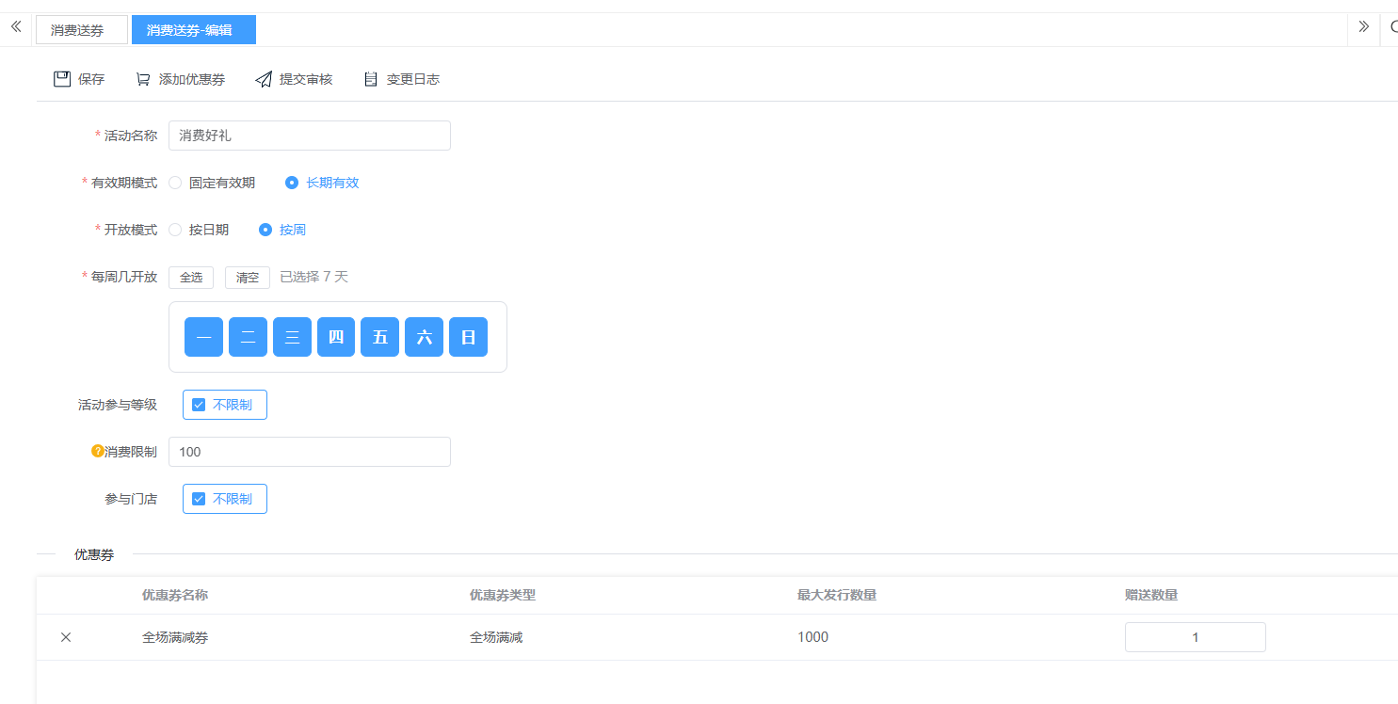The height and width of the screenshot is (704, 1398).
Task: Remove the 全场满减券 row with X icon
Action: (x=66, y=637)
